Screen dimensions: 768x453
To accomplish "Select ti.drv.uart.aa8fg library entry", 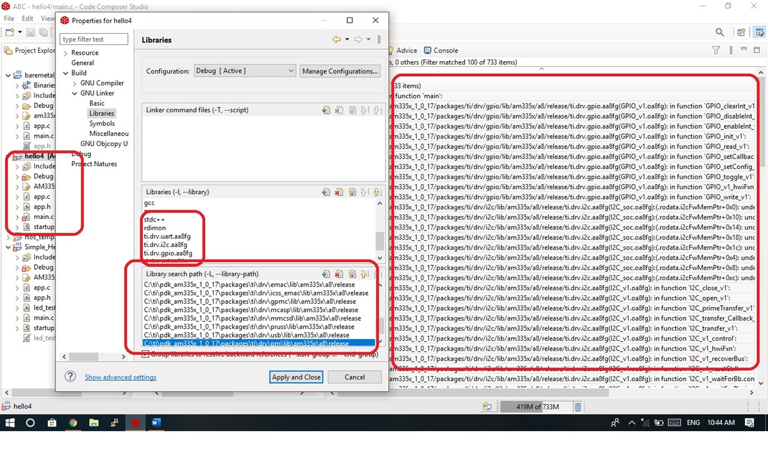I will pos(167,236).
